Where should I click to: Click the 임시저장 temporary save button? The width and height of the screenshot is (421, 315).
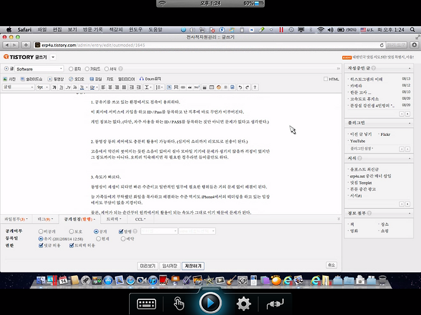point(170,266)
